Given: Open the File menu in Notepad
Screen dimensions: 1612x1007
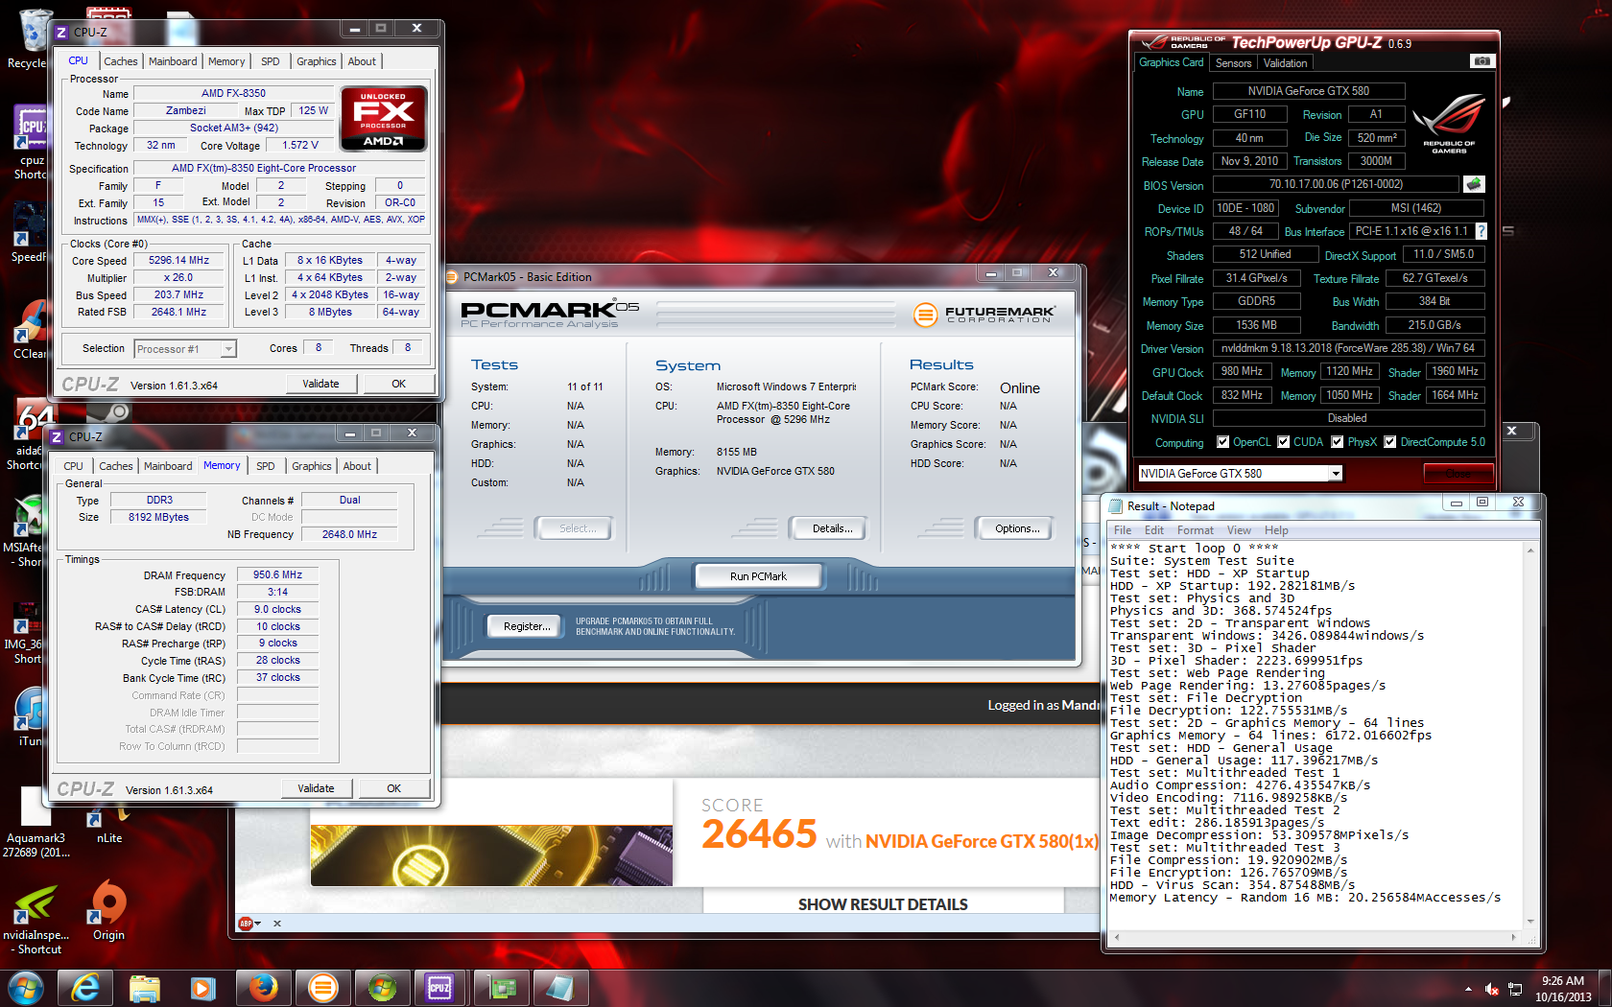Looking at the screenshot, I should point(1123,530).
